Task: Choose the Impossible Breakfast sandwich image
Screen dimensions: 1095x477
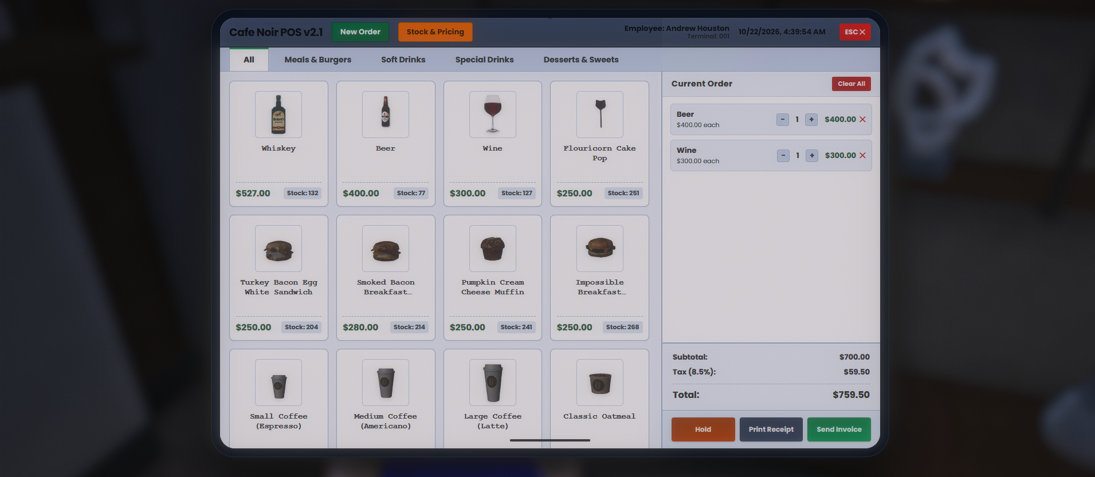Action: pos(600,249)
